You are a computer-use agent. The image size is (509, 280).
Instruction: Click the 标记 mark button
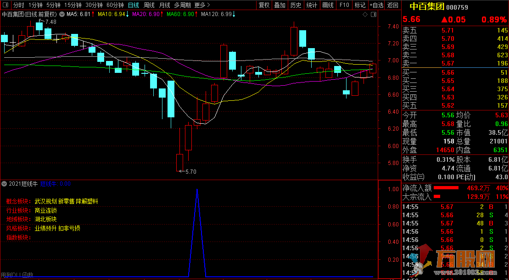tap(360, 5)
